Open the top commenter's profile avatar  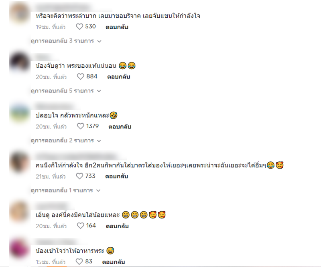point(19,13)
